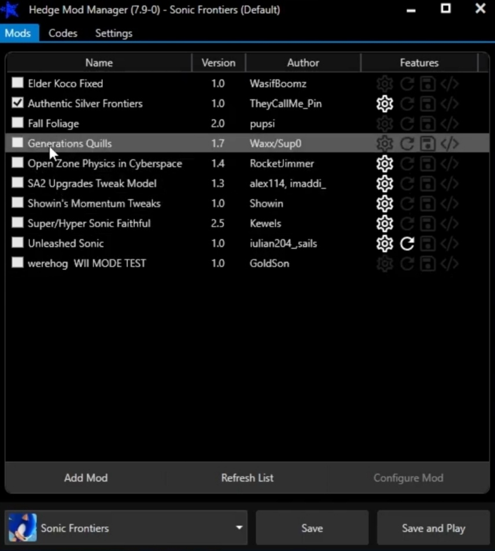This screenshot has width=495, height=551.
Task: Sort by the Author column header
Action: click(303, 63)
